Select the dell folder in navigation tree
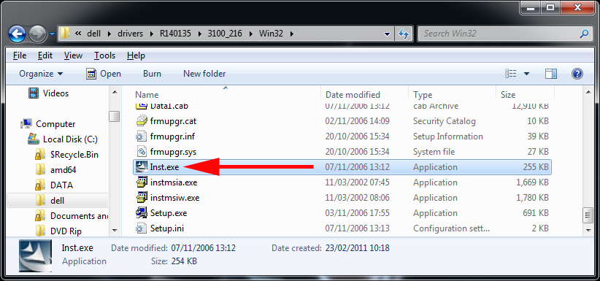The width and height of the screenshot is (600, 281). [x=58, y=201]
